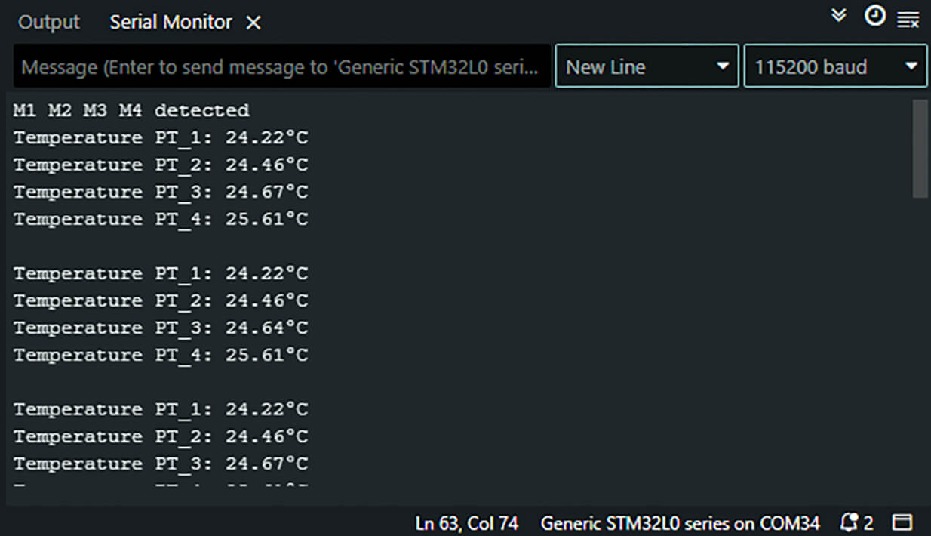Viewport: 931px width, 536px height.
Task: Select the Temperature PT_1 output line
Action: tap(160, 137)
